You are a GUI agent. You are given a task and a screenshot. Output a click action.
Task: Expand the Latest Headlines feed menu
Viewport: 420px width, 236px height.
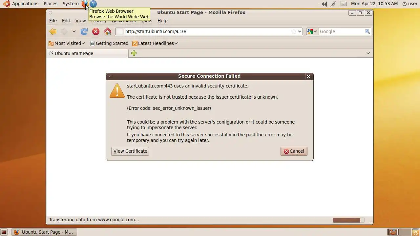[x=155, y=43]
